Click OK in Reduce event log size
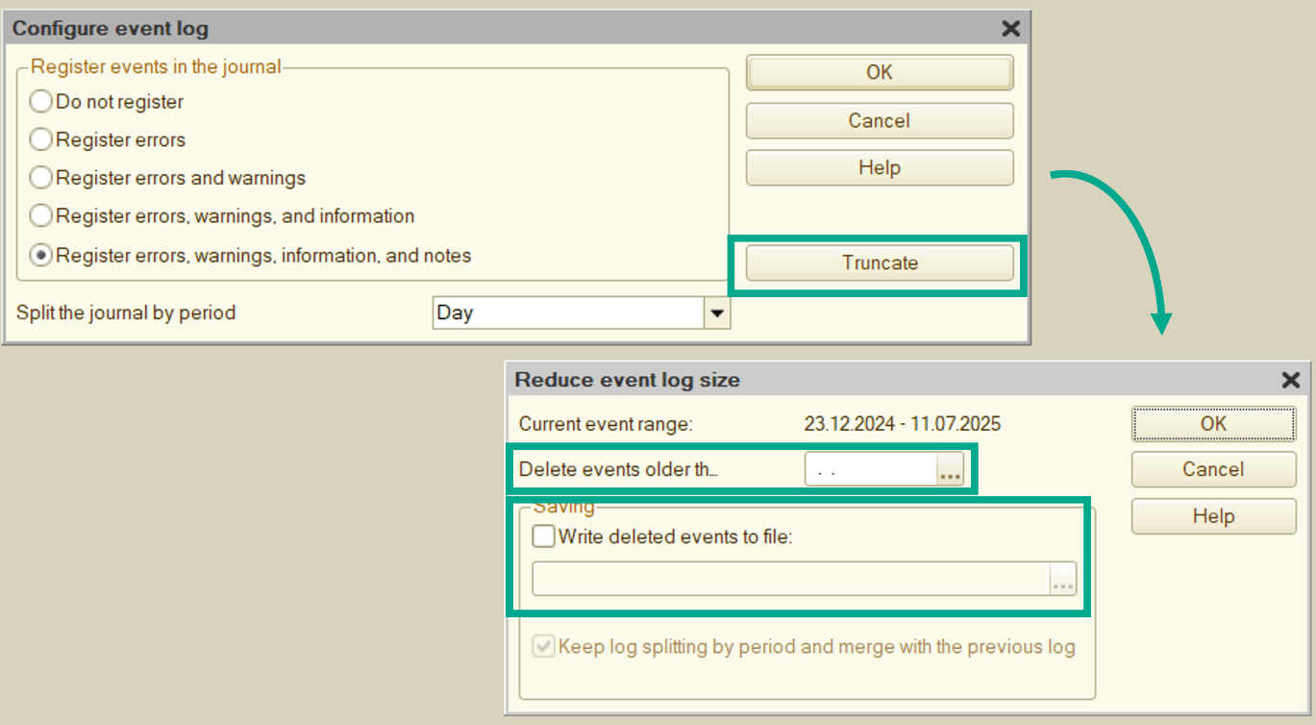 [x=1212, y=423]
